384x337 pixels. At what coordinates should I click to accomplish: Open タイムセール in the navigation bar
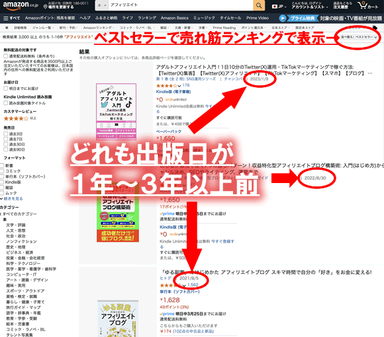[x=230, y=18]
